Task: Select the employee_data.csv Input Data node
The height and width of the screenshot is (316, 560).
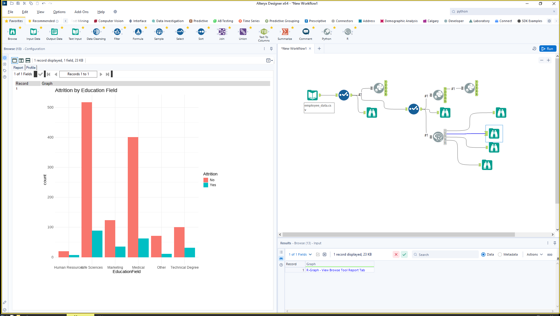Action: coord(312,95)
